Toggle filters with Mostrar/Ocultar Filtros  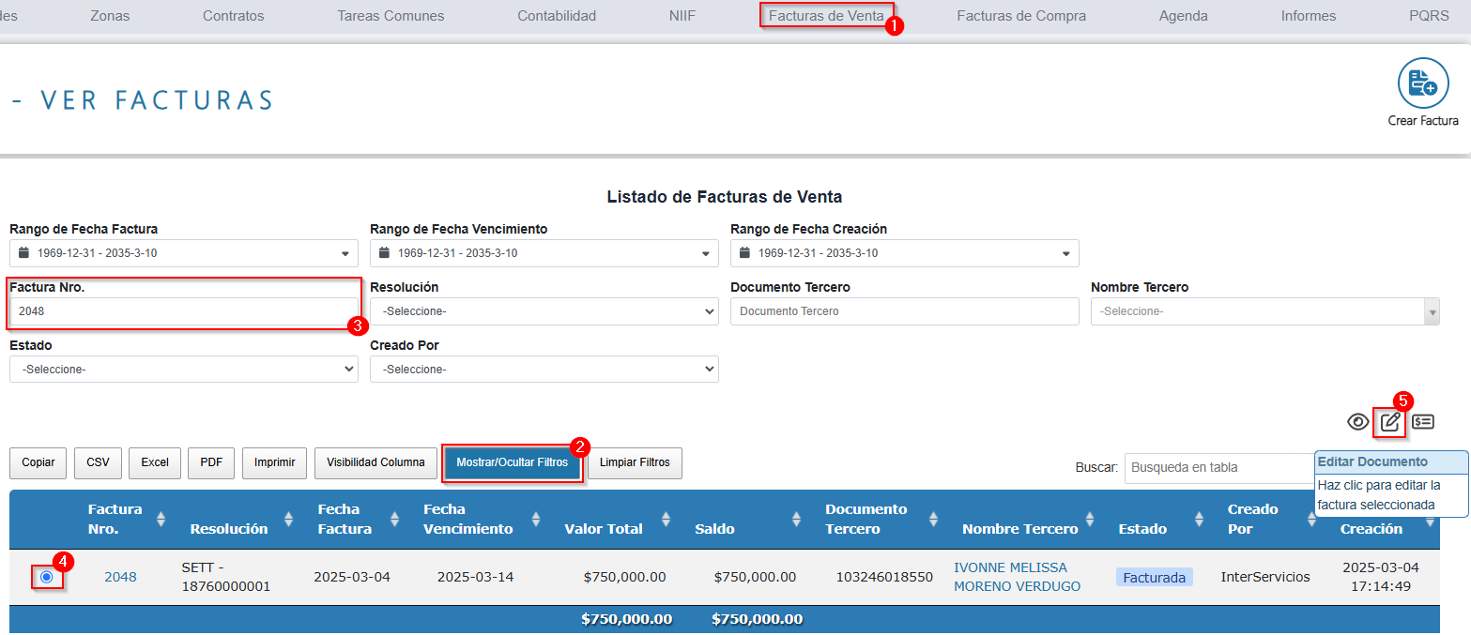coord(512,462)
